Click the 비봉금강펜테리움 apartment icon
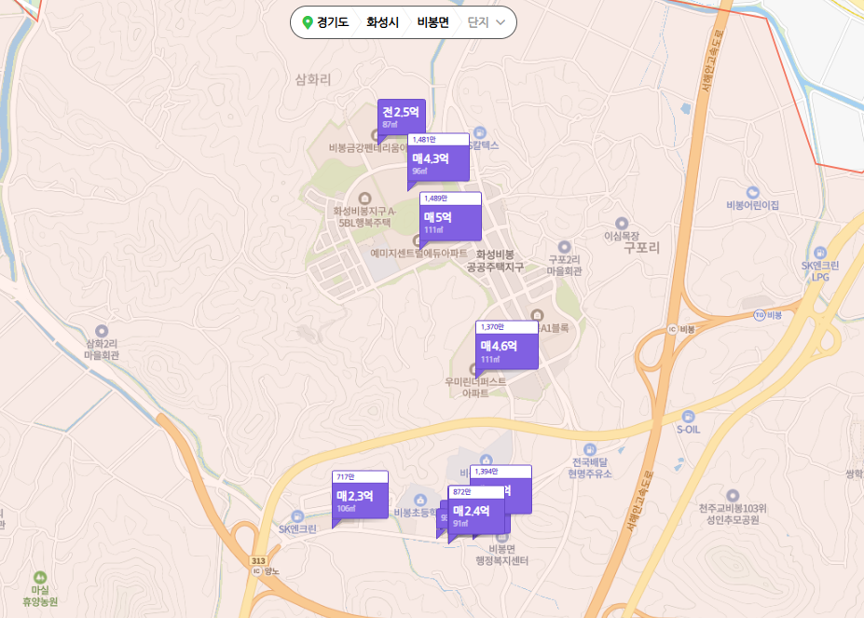The height and width of the screenshot is (618, 864). (376, 135)
